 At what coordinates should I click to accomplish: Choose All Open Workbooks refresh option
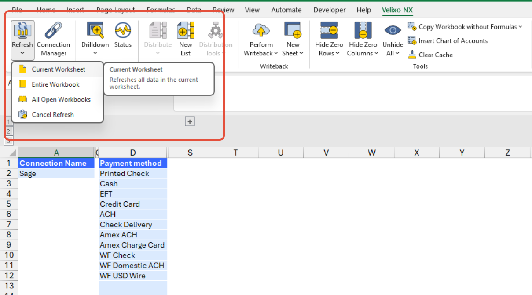pyautogui.click(x=58, y=99)
